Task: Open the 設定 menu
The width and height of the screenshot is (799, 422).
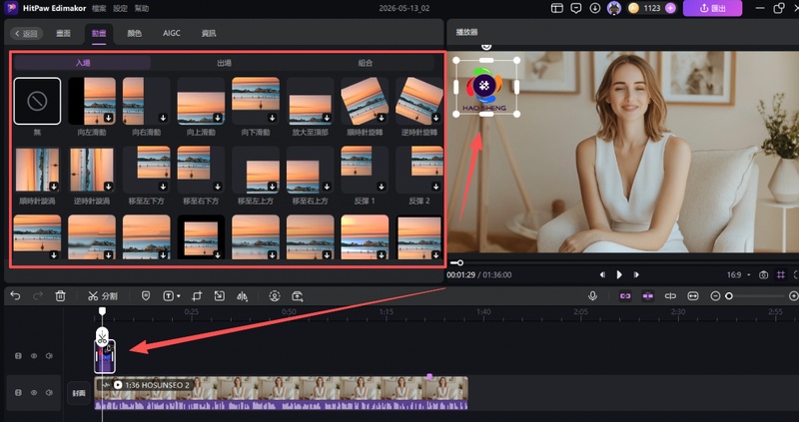Action: (120, 9)
